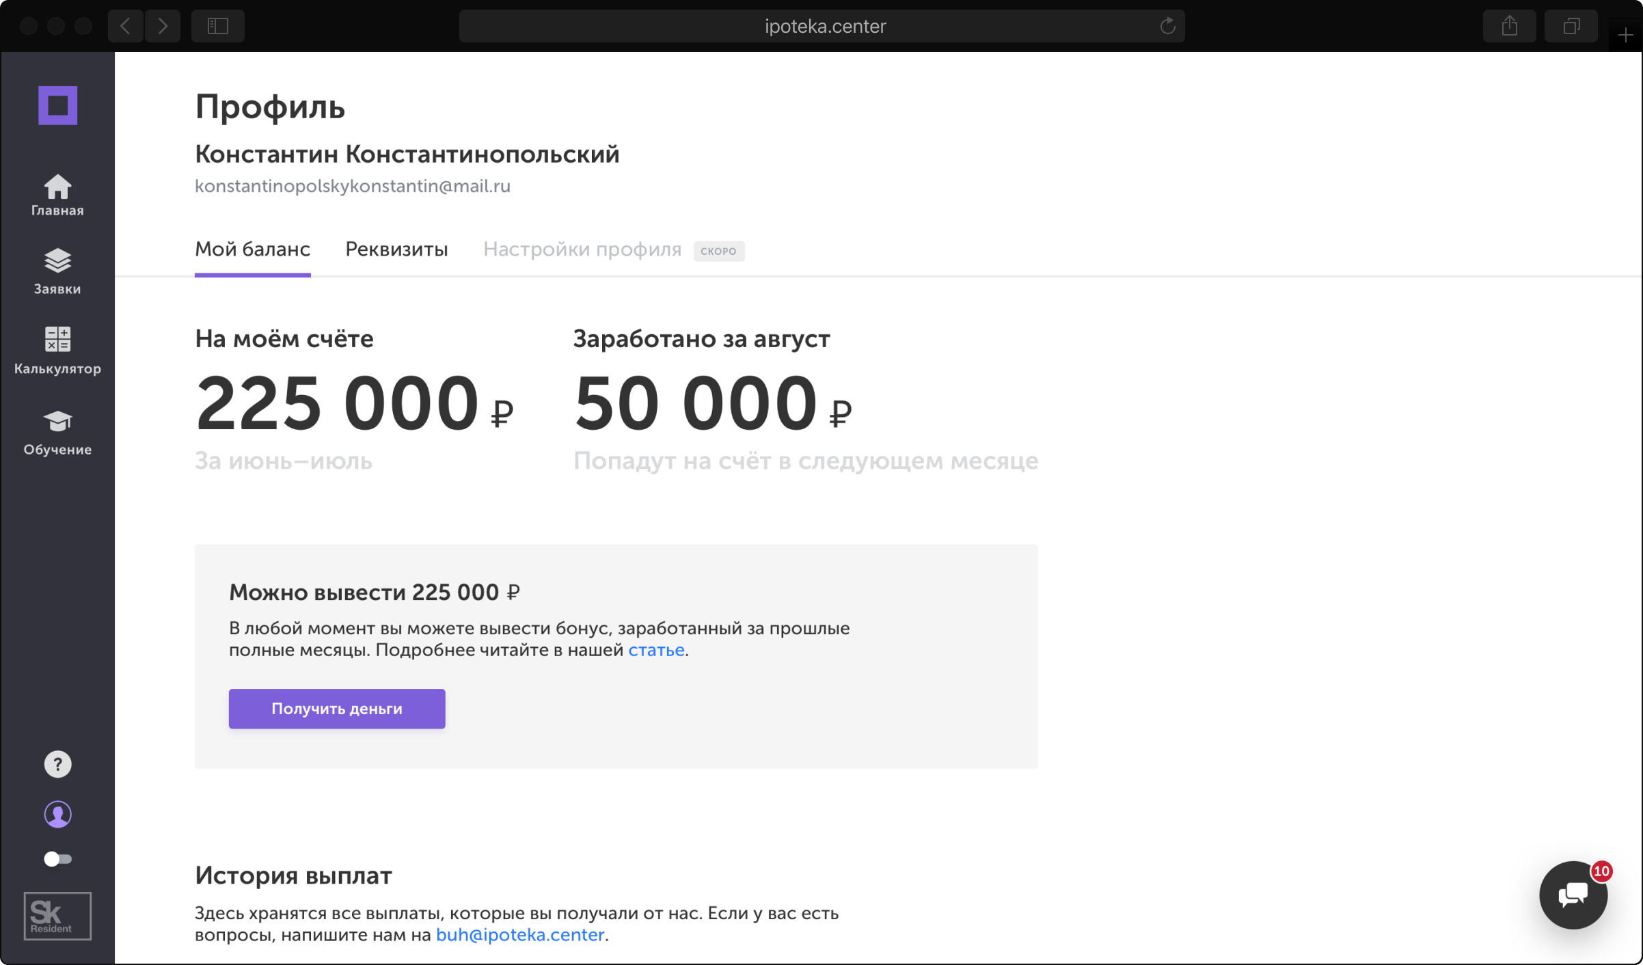This screenshot has height=965, width=1643.
Task: Open the Обучение section
Action: click(x=57, y=433)
